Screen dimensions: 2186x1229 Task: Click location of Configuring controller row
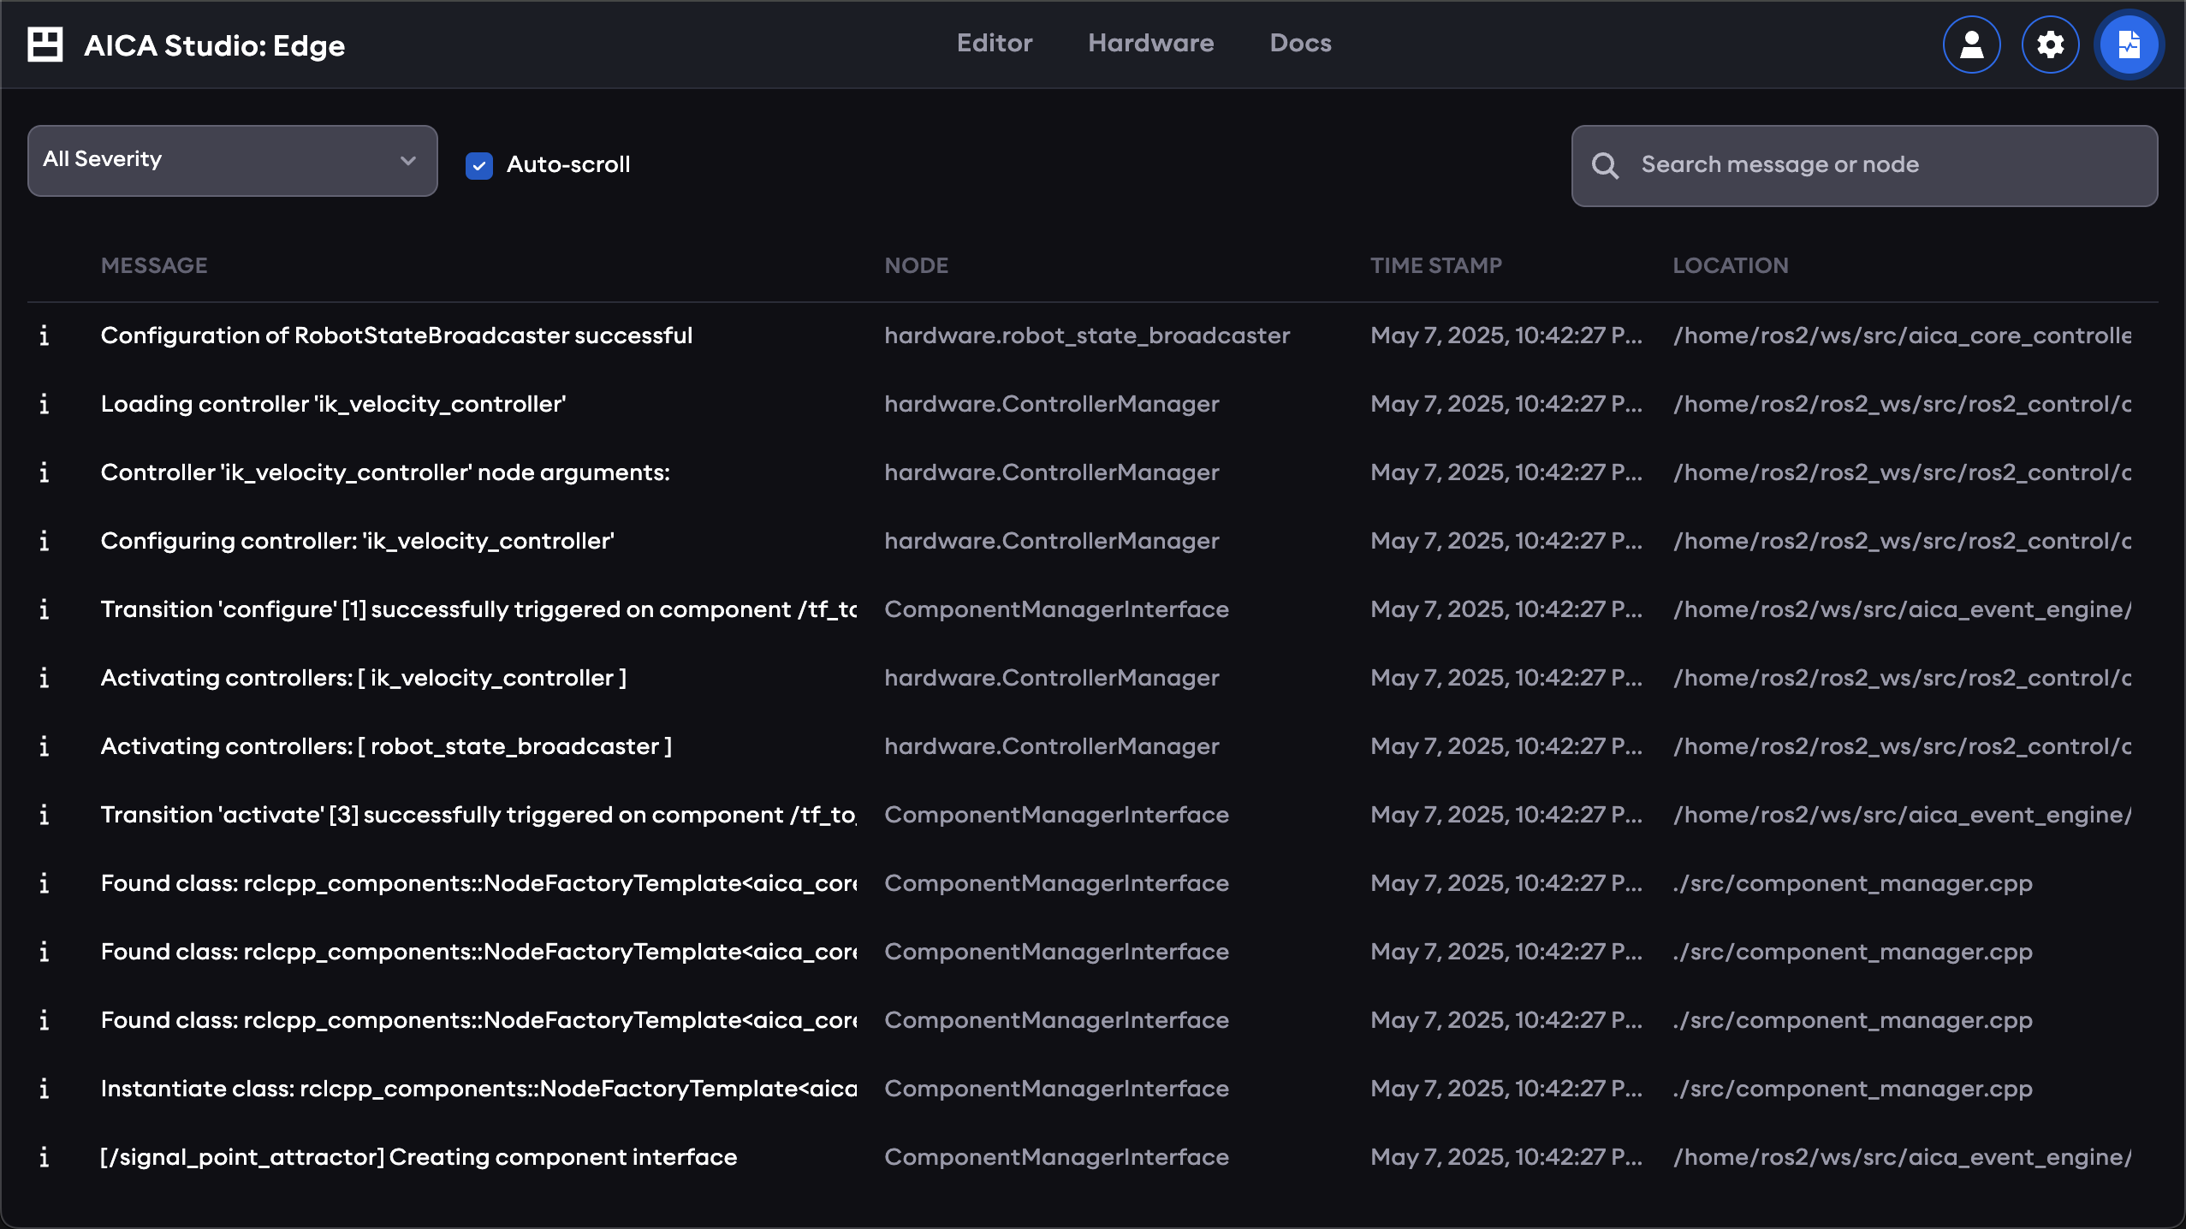[x=1902, y=541]
